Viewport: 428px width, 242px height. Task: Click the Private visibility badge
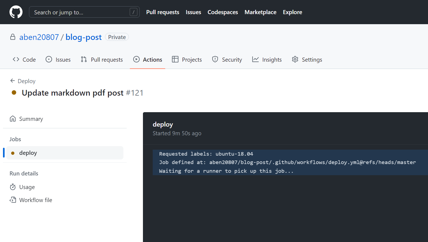pyautogui.click(x=117, y=37)
